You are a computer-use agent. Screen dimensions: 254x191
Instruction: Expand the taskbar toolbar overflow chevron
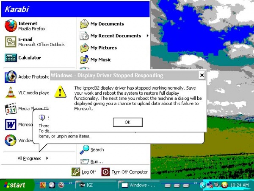coord(196,183)
